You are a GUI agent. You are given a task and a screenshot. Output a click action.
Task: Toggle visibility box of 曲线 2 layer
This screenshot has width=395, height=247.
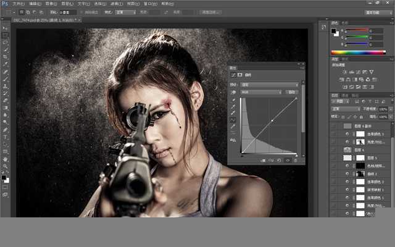333,174
